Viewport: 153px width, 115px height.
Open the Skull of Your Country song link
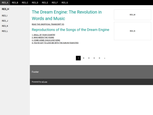(x=43, y=35)
